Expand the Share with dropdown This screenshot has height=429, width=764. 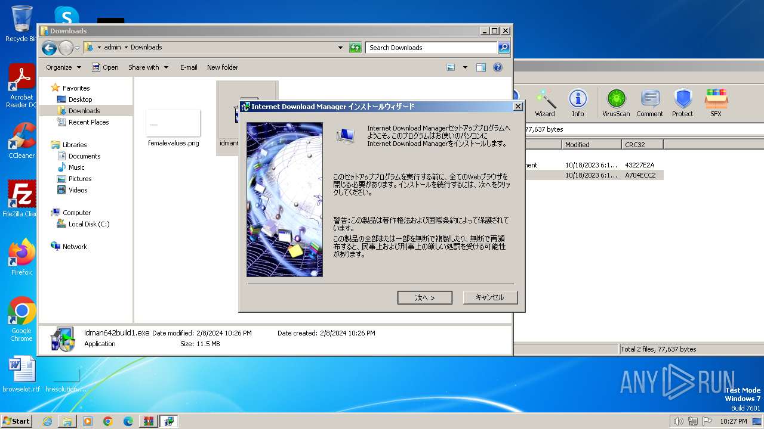tap(148, 67)
